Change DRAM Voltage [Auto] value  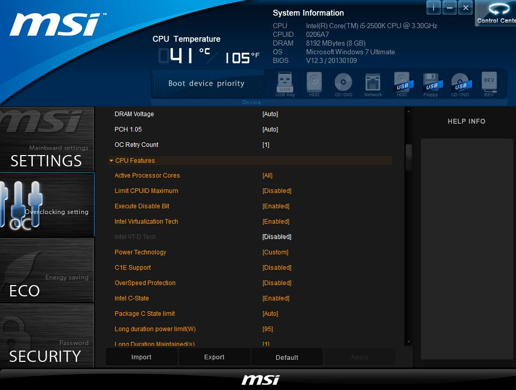point(270,114)
